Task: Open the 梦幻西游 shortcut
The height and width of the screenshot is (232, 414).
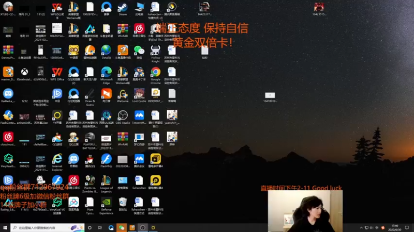Action: (x=139, y=139)
